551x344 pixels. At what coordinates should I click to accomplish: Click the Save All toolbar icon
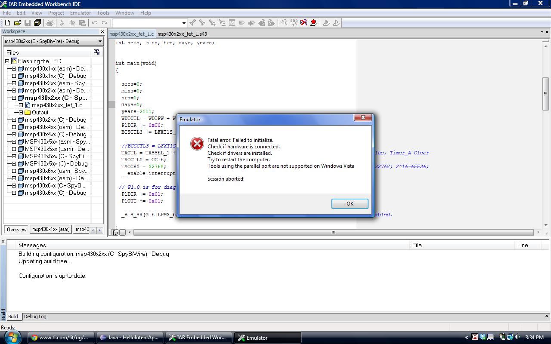[37, 23]
